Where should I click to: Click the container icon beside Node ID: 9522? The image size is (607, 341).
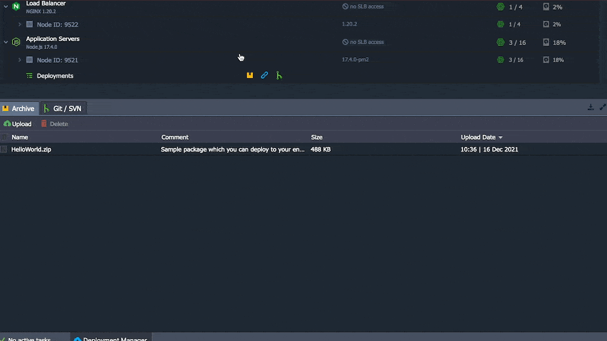pyautogui.click(x=29, y=24)
